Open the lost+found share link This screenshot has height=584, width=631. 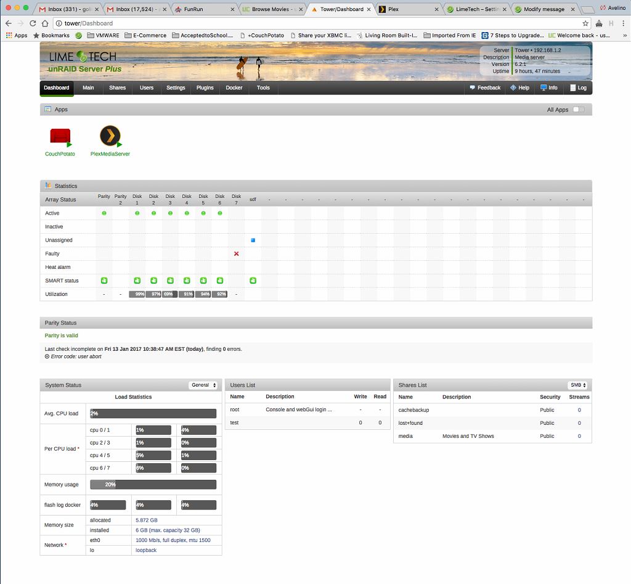point(410,423)
